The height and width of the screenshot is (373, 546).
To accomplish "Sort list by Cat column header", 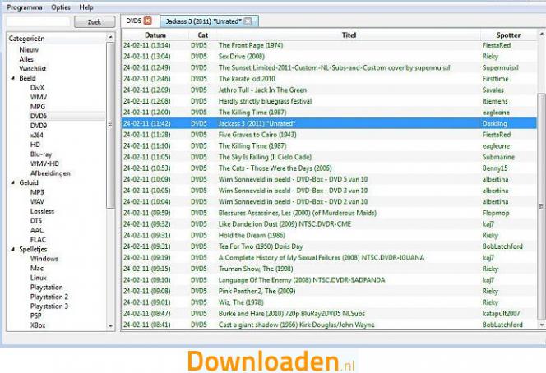I will pyautogui.click(x=202, y=35).
